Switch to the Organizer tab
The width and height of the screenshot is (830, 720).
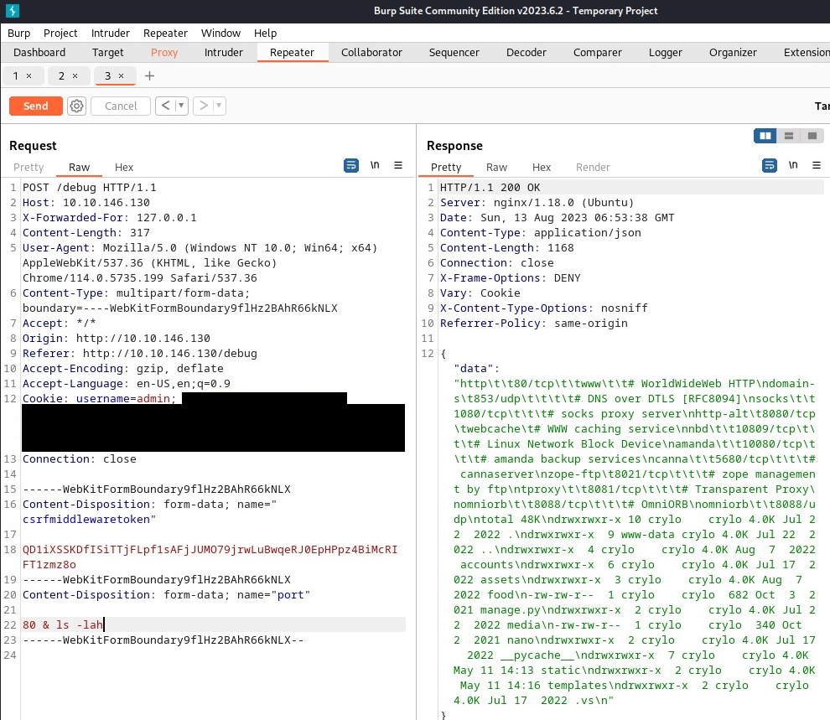click(x=733, y=52)
